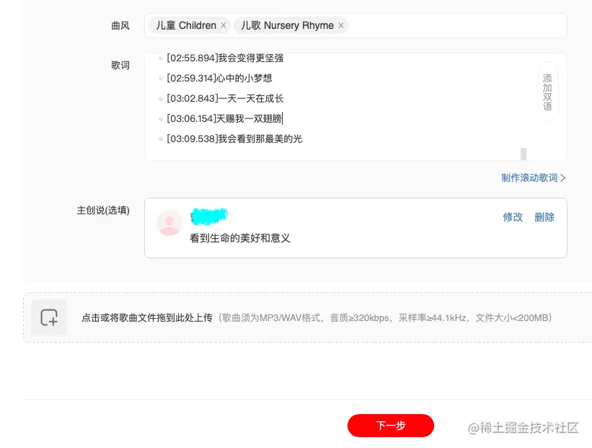Click the 修改 edit link
Image resolution: width=592 pixels, height=448 pixels.
(513, 217)
